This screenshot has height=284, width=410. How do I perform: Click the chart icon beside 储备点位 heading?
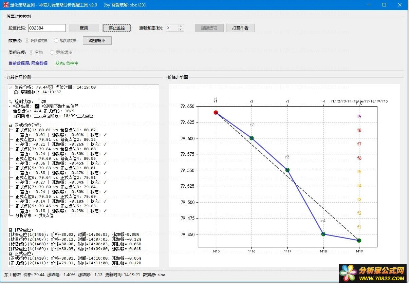[11, 230]
